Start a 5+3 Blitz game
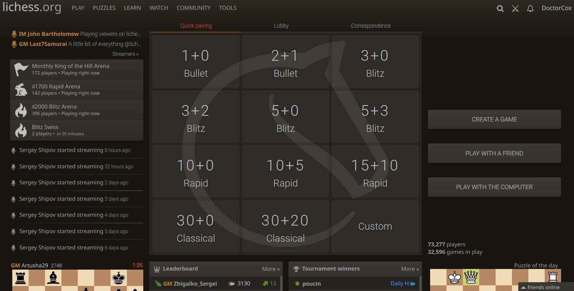The image size is (574, 291). pos(375,117)
